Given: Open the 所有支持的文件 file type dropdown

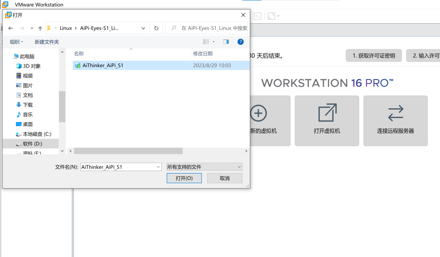Looking at the screenshot, I should [x=204, y=167].
